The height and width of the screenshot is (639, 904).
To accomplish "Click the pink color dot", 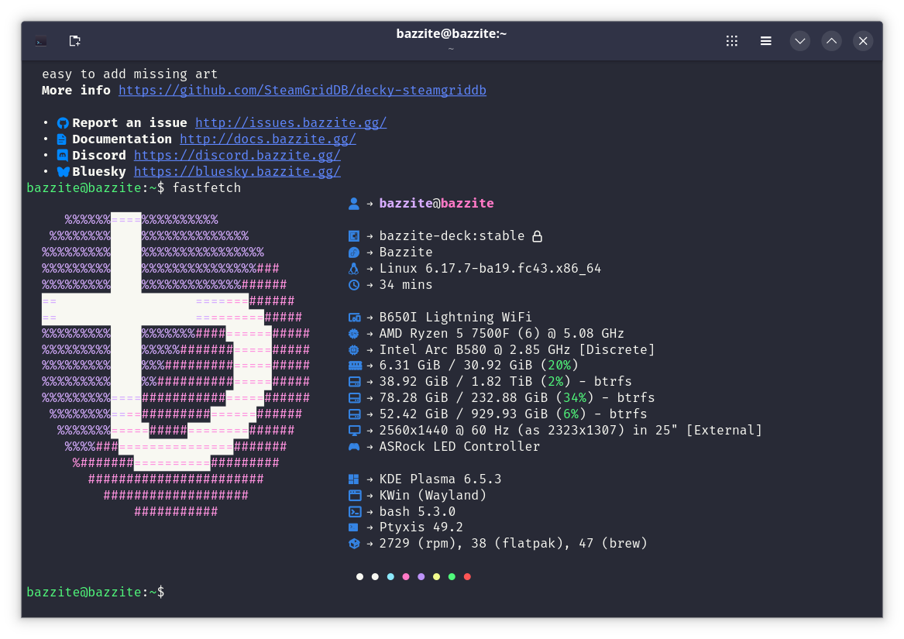I will 406,577.
